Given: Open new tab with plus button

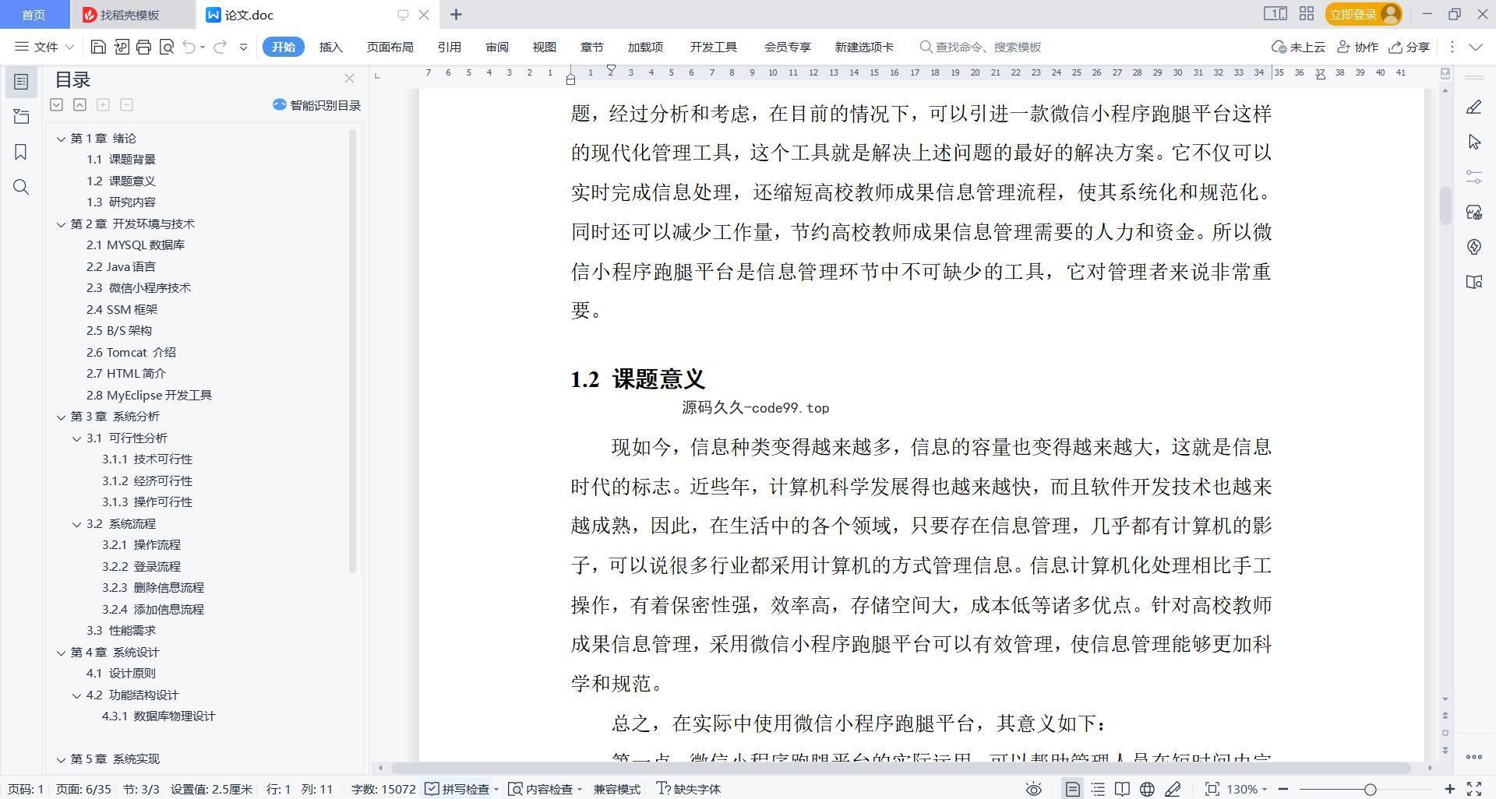Looking at the screenshot, I should click(x=456, y=14).
